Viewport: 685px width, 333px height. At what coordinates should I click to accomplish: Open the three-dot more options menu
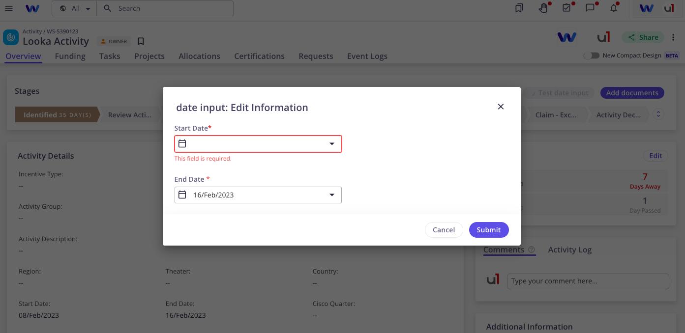674,38
